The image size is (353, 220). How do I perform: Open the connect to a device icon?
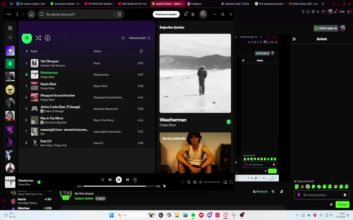[195, 182]
